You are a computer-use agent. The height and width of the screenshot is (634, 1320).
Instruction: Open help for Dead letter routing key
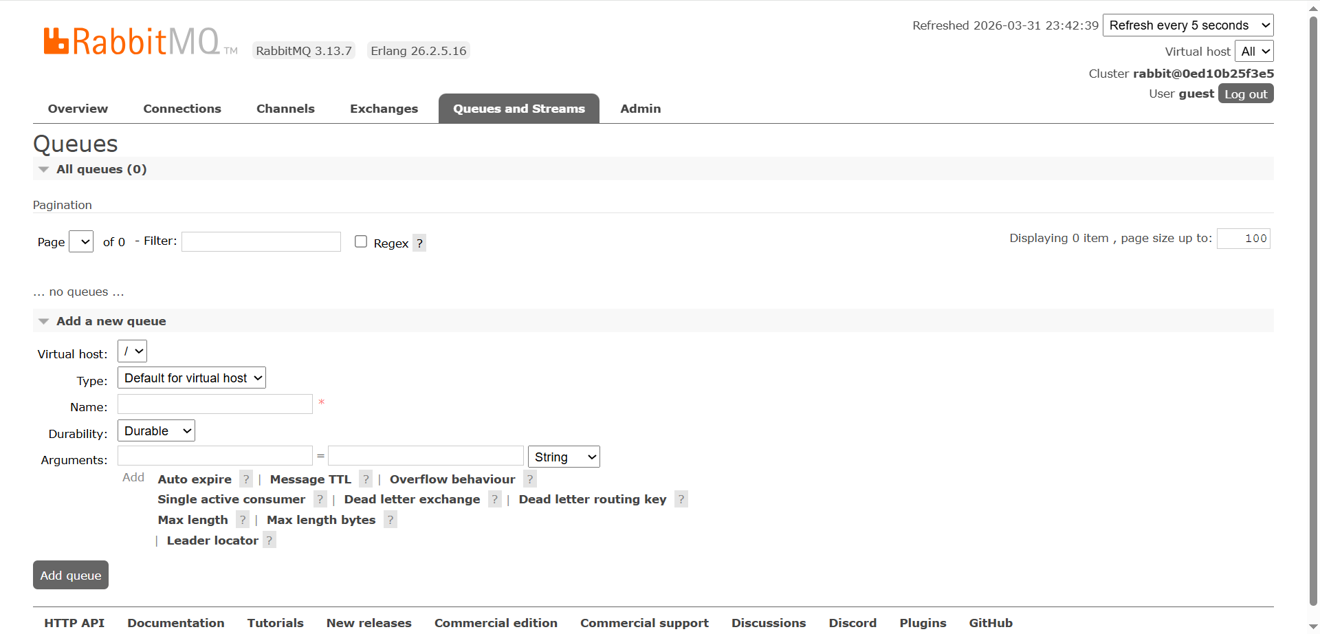[681, 499]
